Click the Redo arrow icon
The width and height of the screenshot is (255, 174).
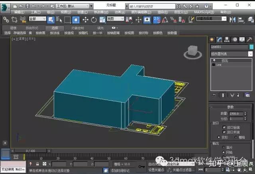tap(43, 6)
